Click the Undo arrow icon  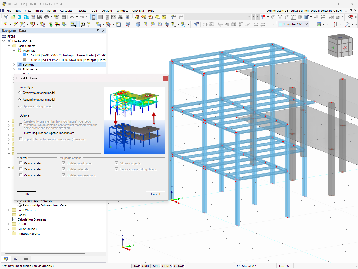point(72,17)
